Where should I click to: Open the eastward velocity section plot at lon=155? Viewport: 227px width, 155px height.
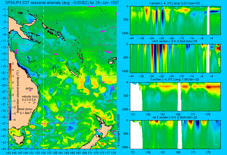coord(175,58)
